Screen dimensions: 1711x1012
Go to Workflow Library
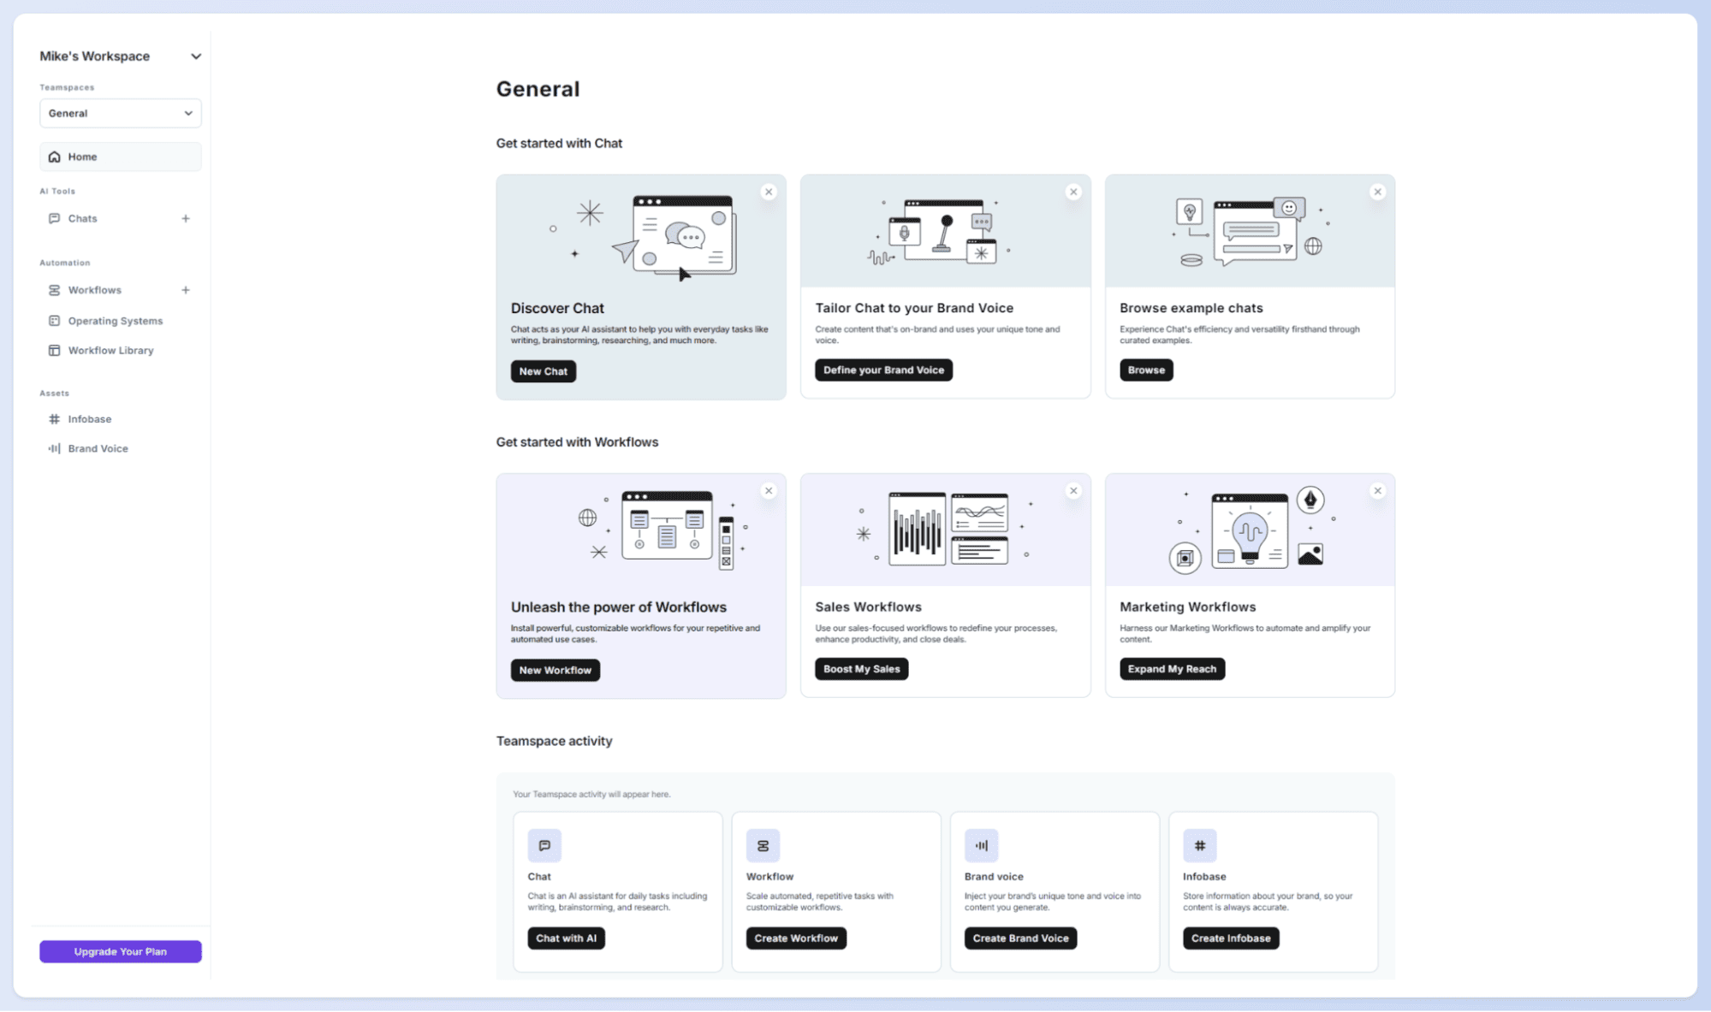coord(110,351)
